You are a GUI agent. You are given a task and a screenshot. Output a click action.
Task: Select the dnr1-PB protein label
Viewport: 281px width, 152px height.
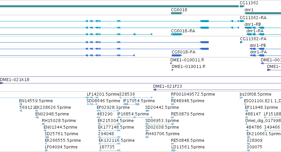[258, 46]
